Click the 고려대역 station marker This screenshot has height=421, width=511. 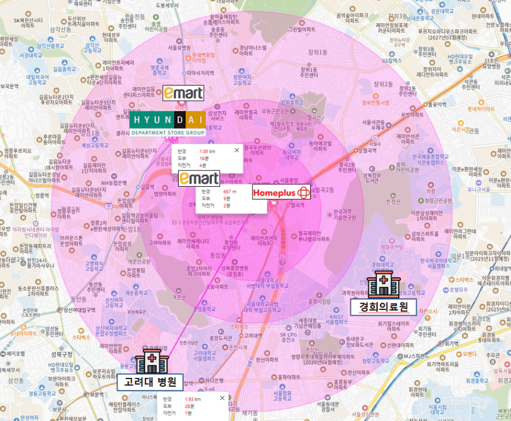coord(242,336)
